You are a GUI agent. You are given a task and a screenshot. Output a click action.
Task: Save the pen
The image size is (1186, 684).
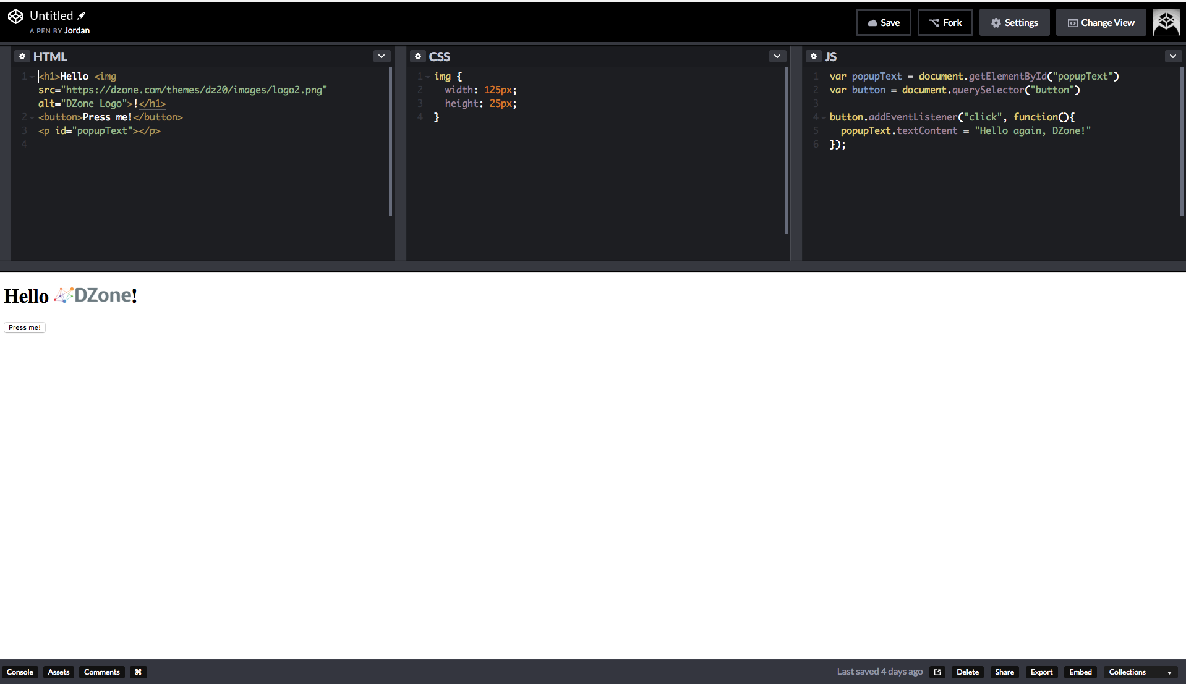click(883, 22)
